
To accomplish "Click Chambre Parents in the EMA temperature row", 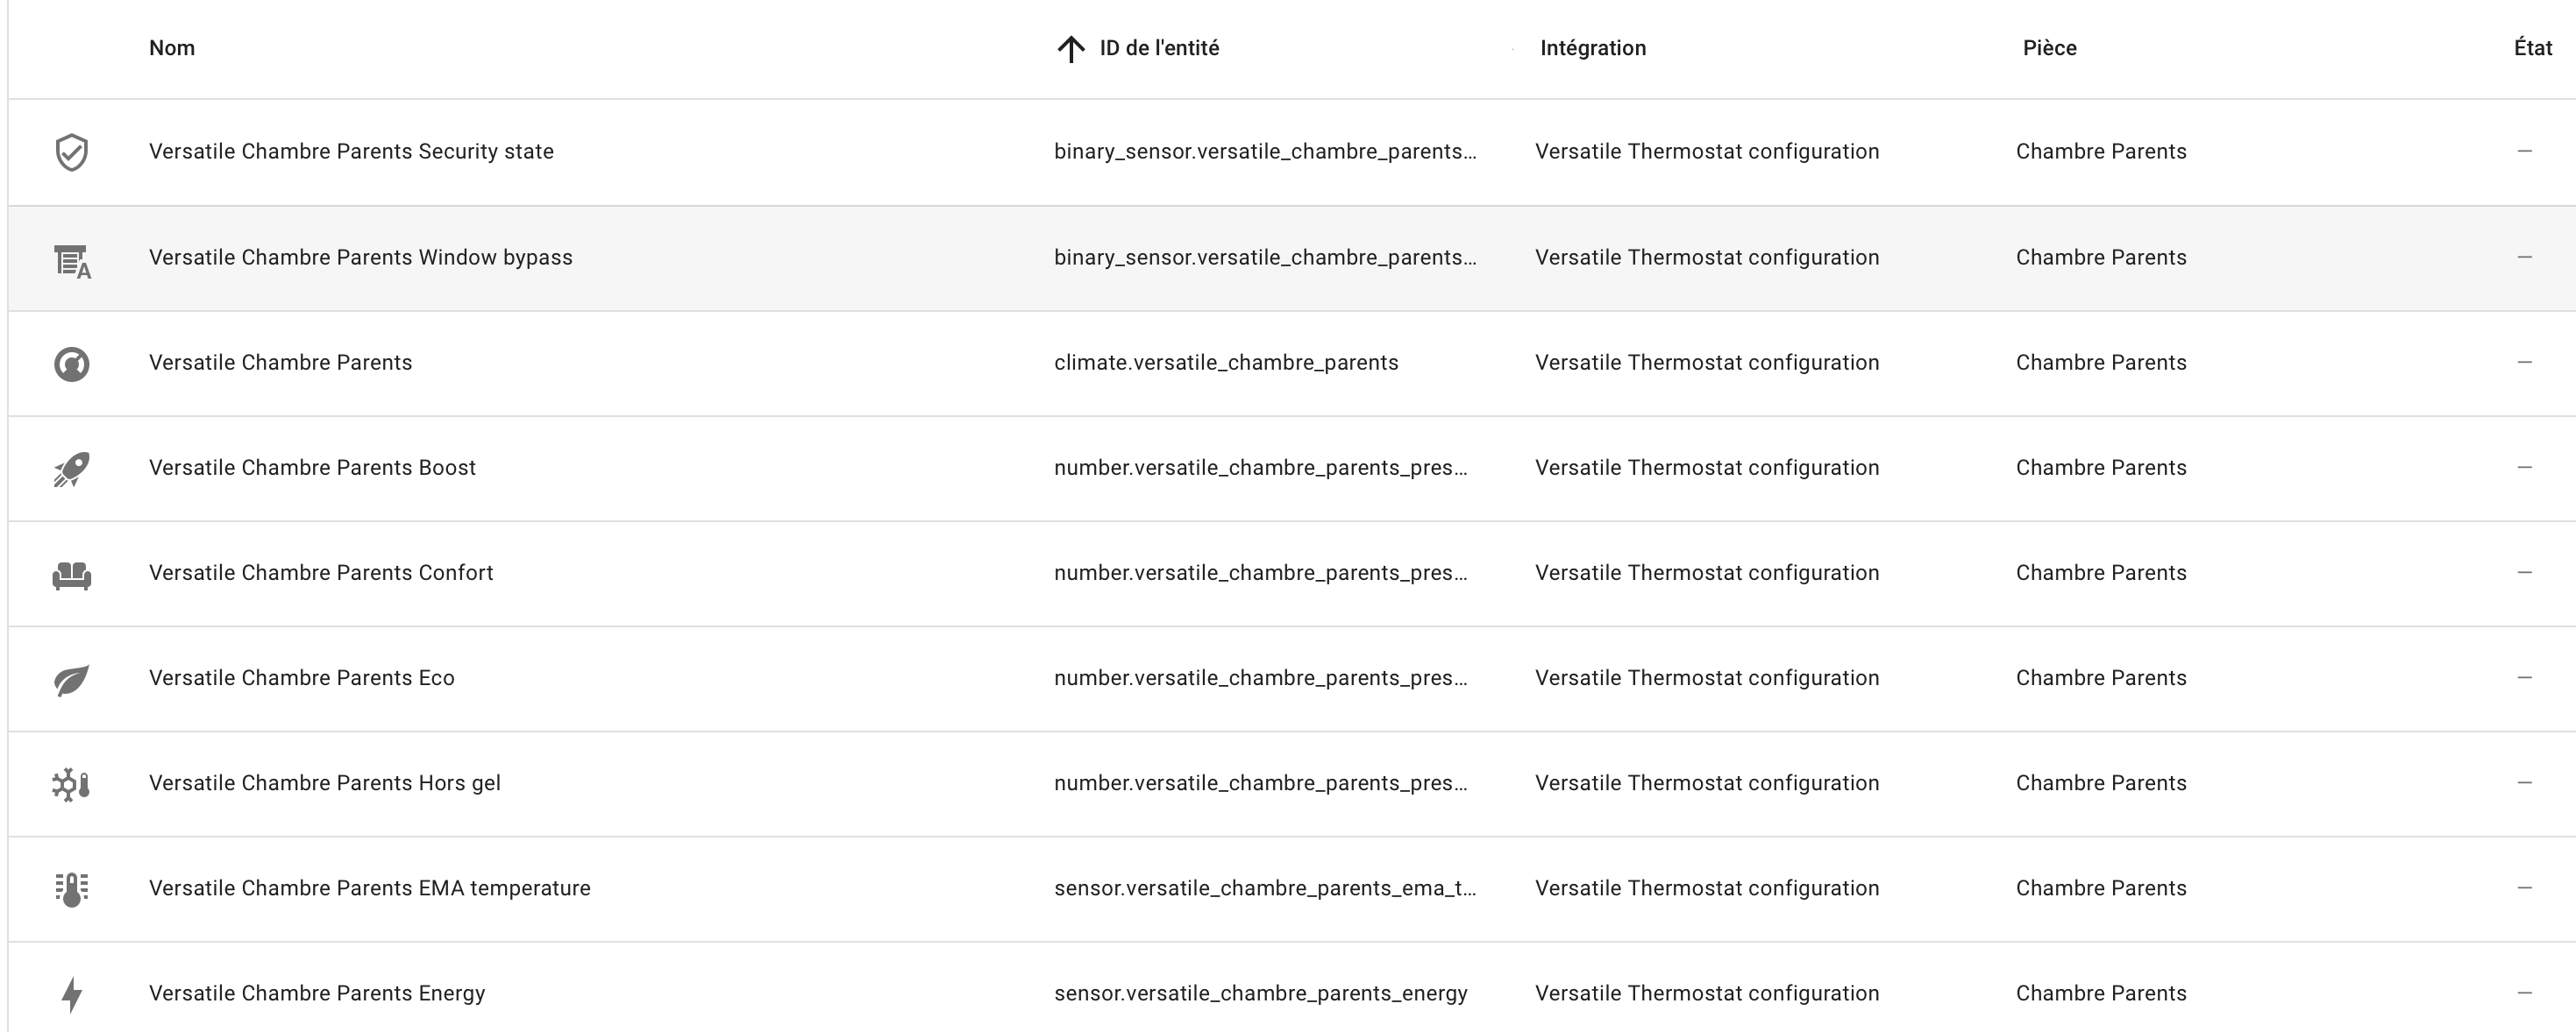I will pyautogui.click(x=2101, y=888).
